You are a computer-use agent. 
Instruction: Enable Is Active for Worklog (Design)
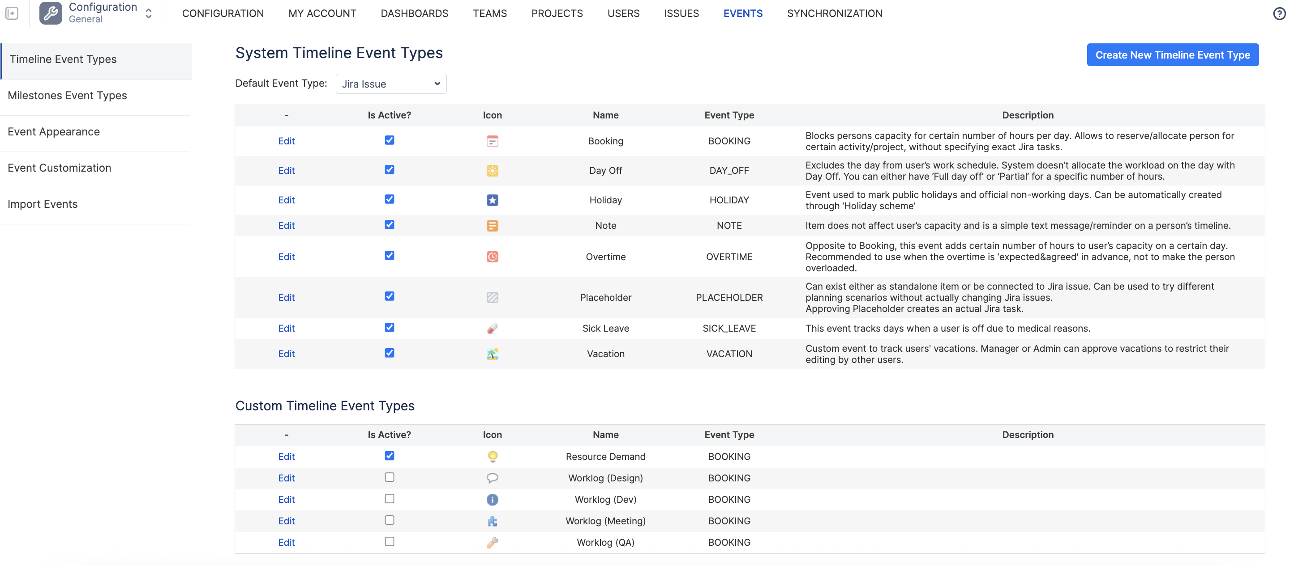point(389,477)
